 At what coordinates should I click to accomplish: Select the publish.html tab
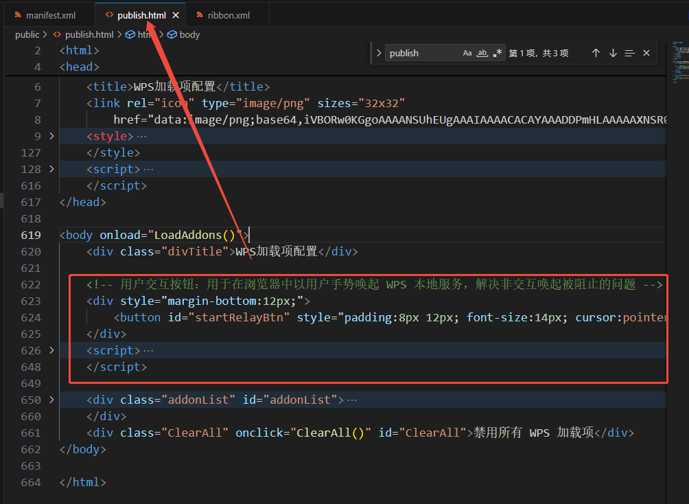(x=141, y=15)
